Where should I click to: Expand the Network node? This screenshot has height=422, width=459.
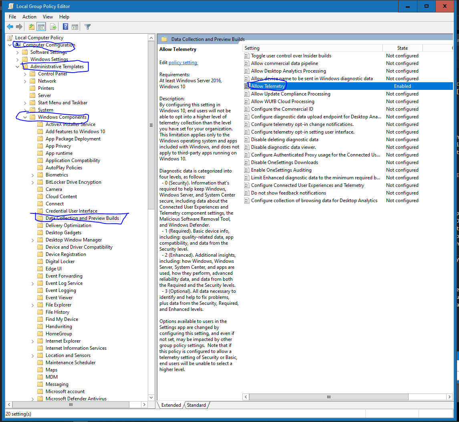click(x=25, y=81)
